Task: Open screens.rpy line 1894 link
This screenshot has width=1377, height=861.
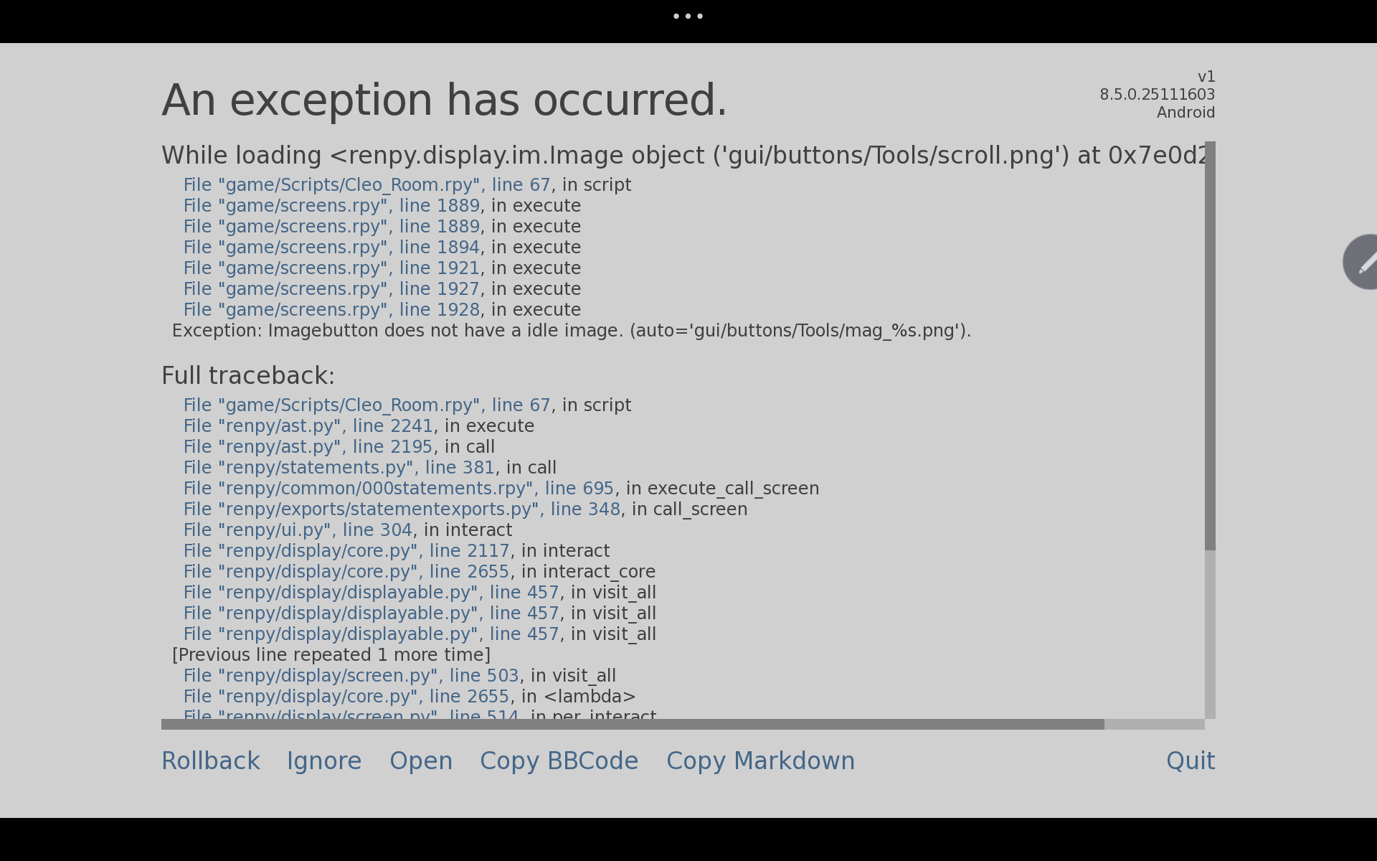Action: coord(331,248)
